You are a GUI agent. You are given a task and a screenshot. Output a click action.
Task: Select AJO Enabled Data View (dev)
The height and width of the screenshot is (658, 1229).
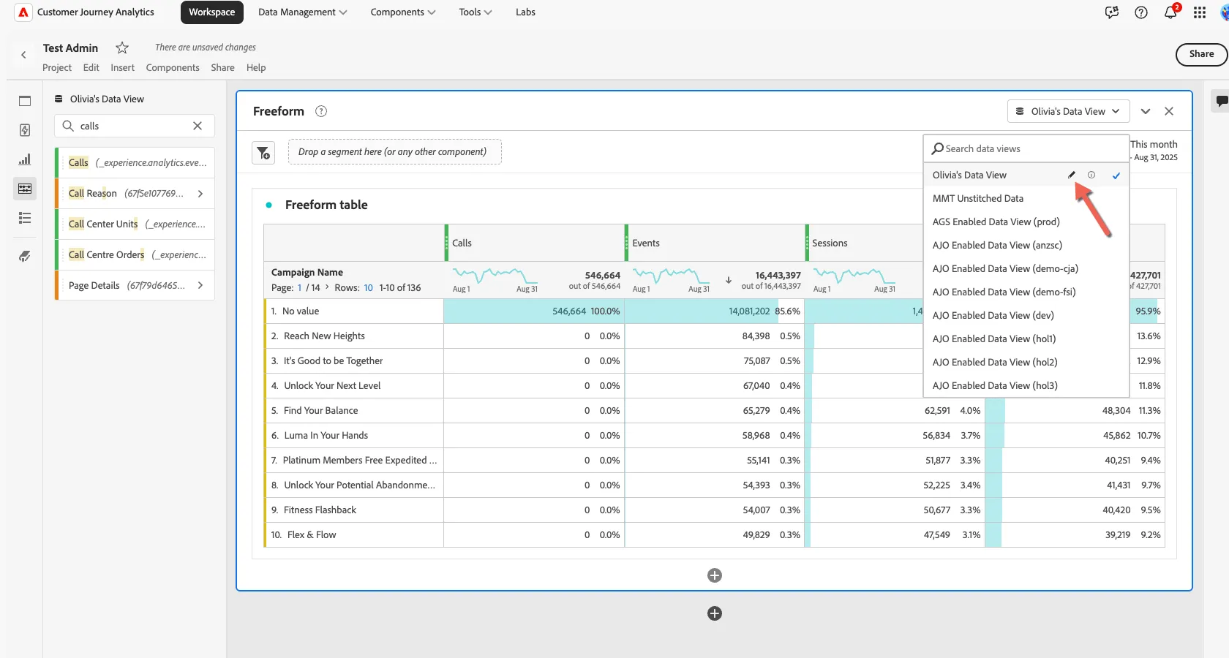pos(1026,315)
